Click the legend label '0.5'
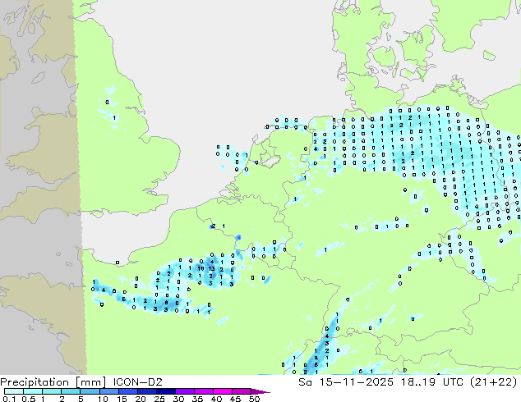 tap(29, 399)
